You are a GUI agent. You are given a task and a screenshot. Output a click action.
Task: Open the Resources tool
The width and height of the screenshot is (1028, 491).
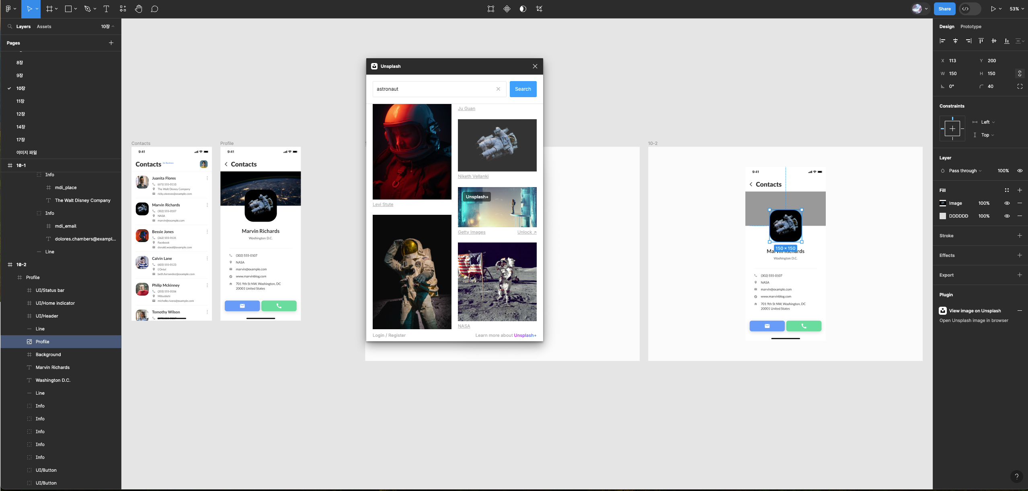click(123, 9)
